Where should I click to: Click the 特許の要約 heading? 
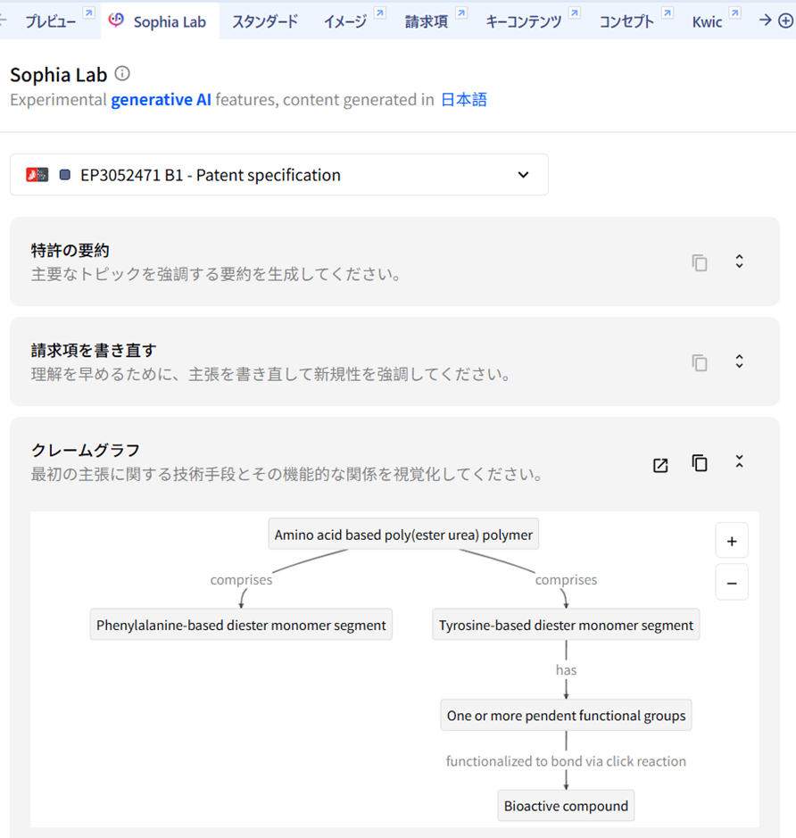point(70,250)
